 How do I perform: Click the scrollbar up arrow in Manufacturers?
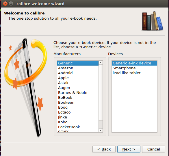click(101, 63)
